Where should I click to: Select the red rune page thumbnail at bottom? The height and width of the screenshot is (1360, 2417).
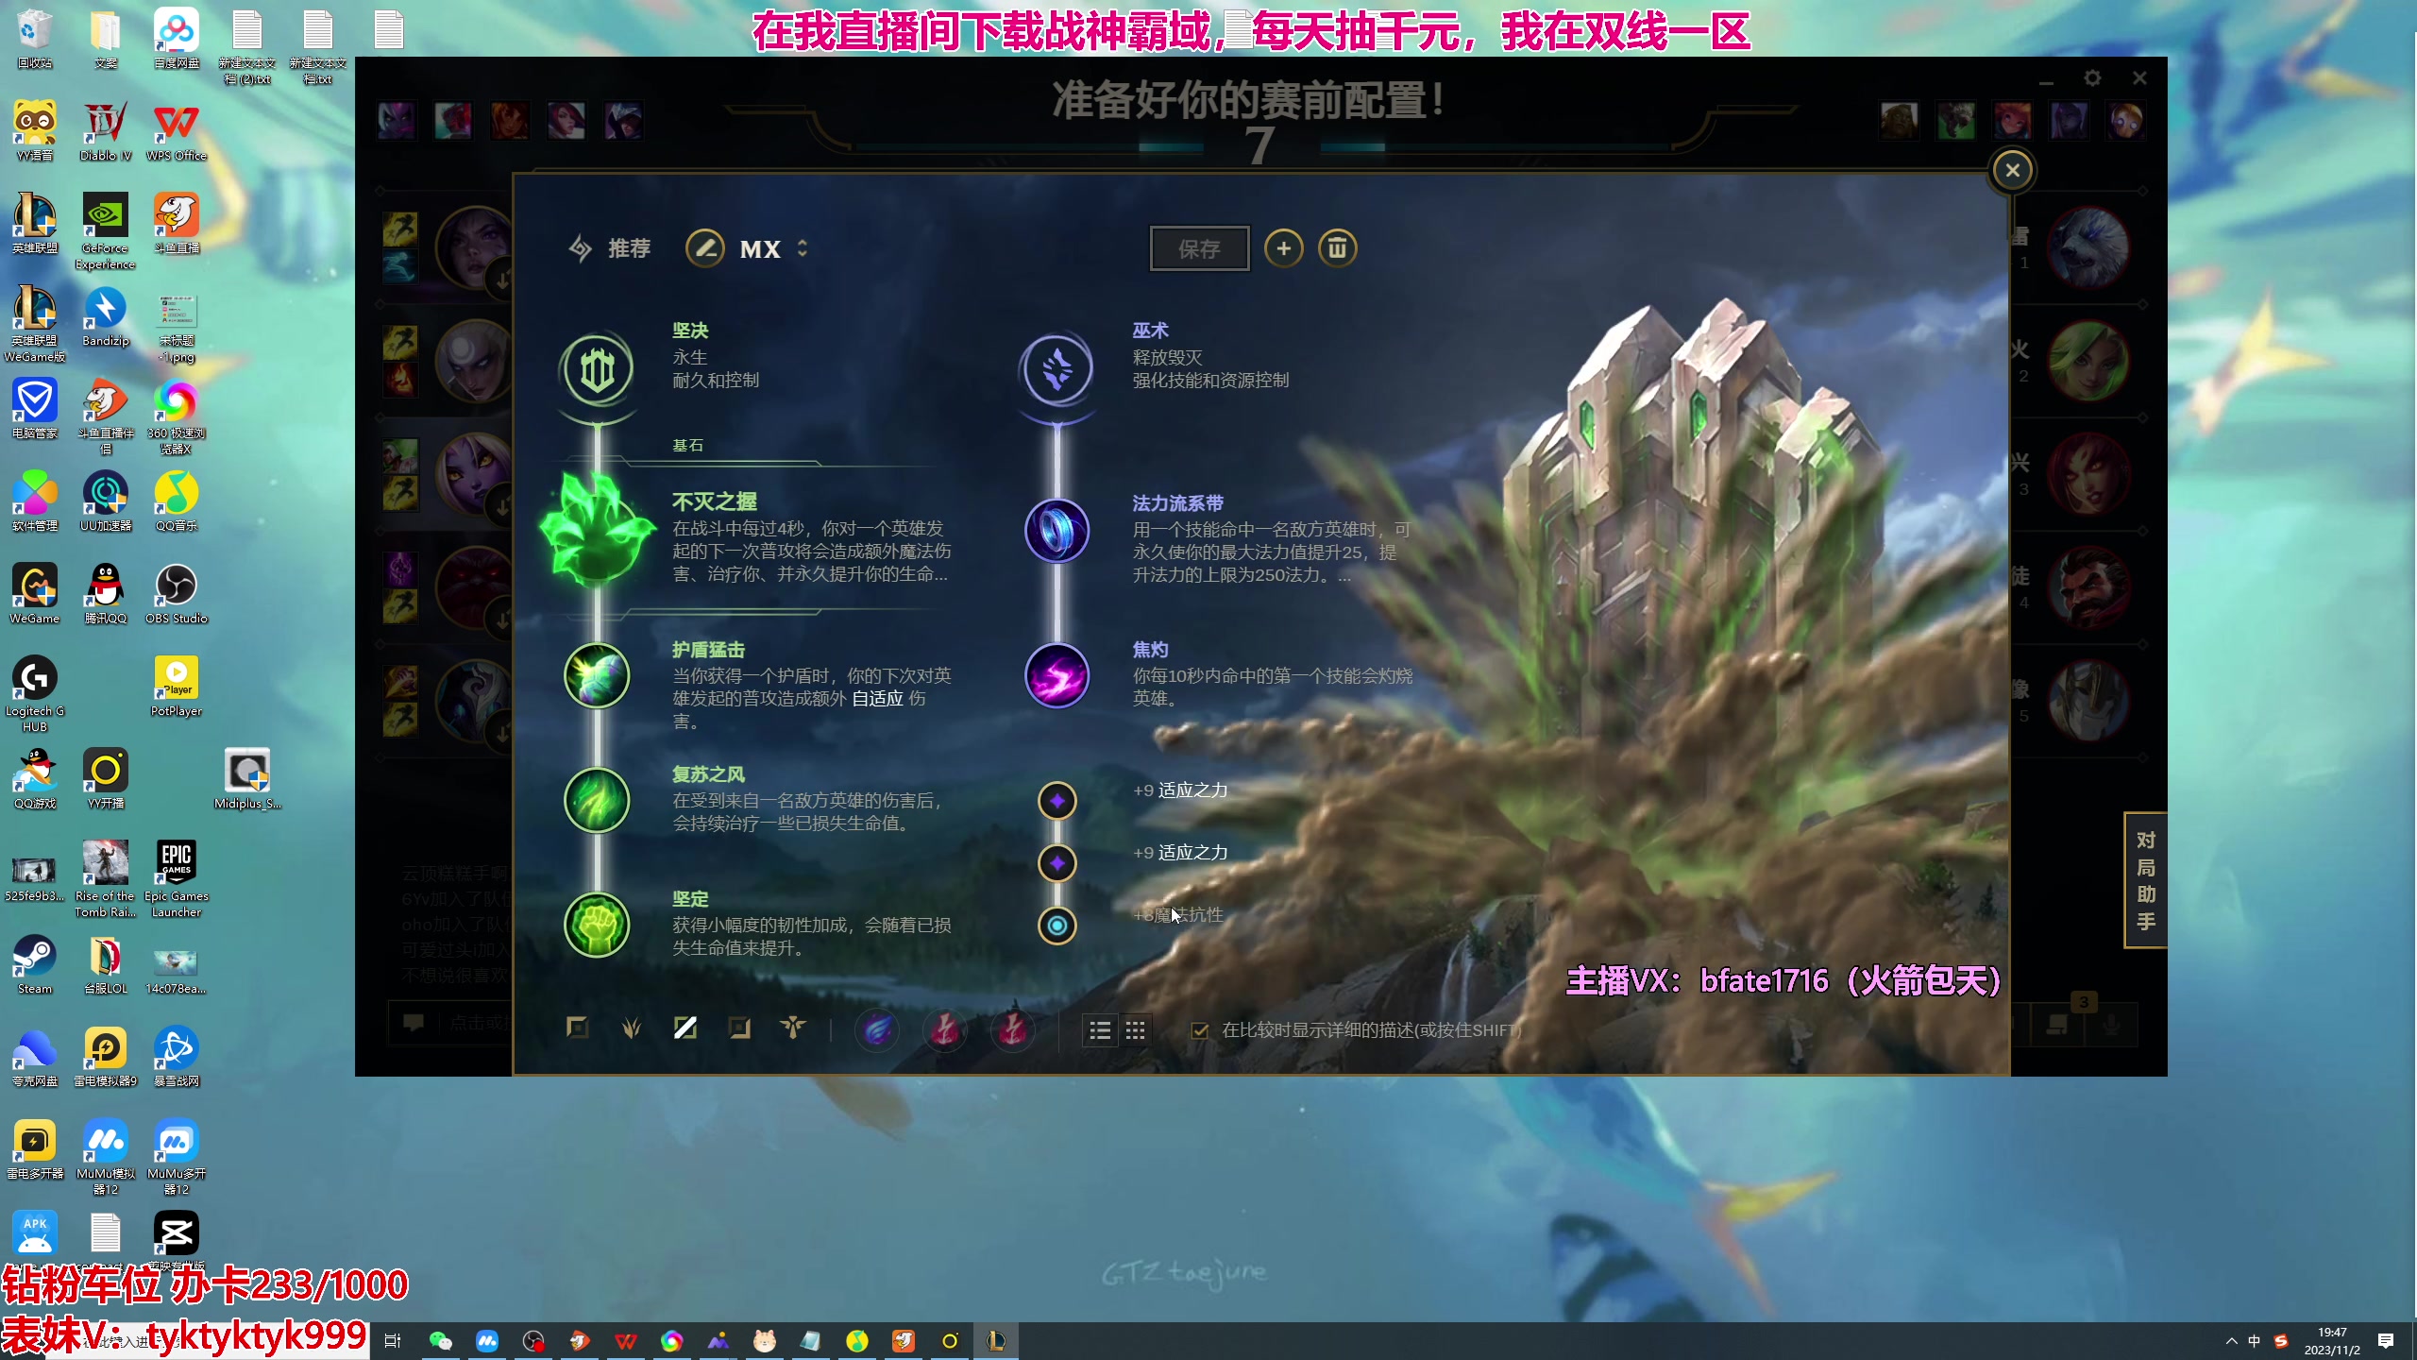point(945,1029)
